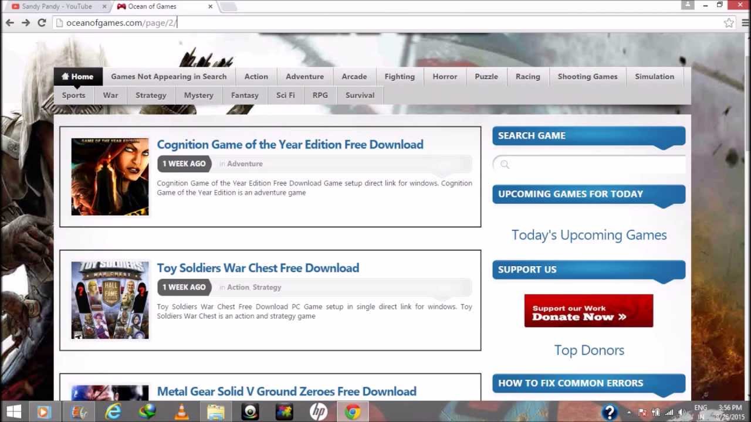The image size is (751, 422).
Task: Open the Adventure category in the navigation bar
Action: pos(305,76)
